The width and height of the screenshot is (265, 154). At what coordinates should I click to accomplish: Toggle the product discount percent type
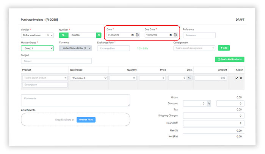(189, 78)
